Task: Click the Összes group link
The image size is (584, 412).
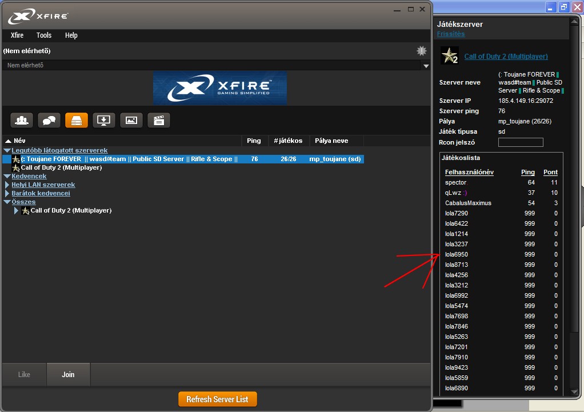Action: [x=23, y=202]
